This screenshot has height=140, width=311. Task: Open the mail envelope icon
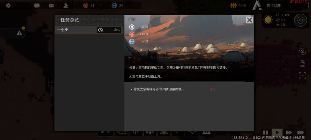coord(51,5)
